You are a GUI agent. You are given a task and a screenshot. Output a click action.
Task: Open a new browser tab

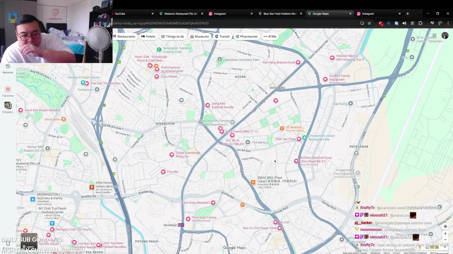pos(408,13)
